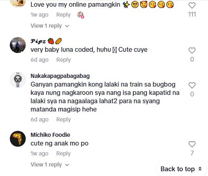Open Pipz's profile avatar
Image resolution: width=208 pixels, height=176 pixels.
coord(18,45)
